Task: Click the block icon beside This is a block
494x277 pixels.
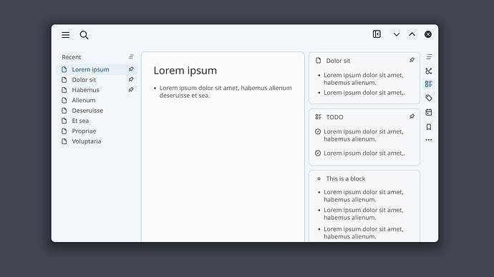Action: [319, 178]
